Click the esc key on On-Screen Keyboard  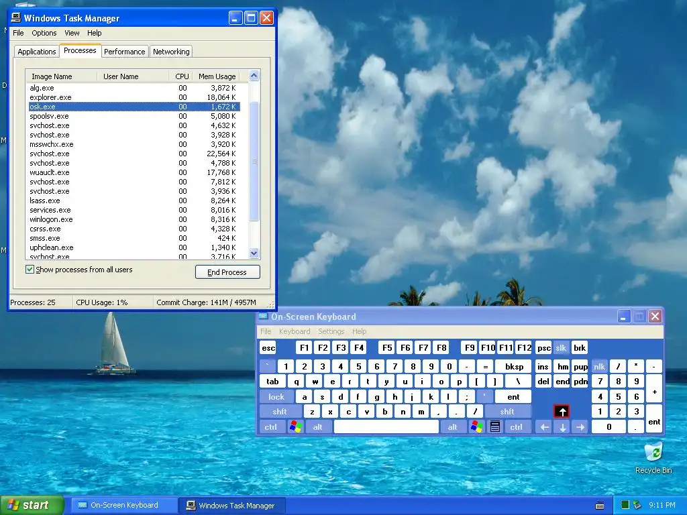click(x=268, y=348)
